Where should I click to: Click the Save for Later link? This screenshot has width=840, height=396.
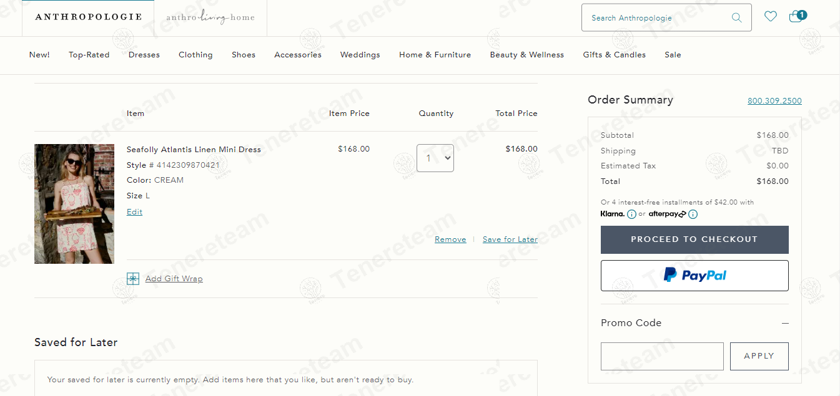(x=510, y=239)
